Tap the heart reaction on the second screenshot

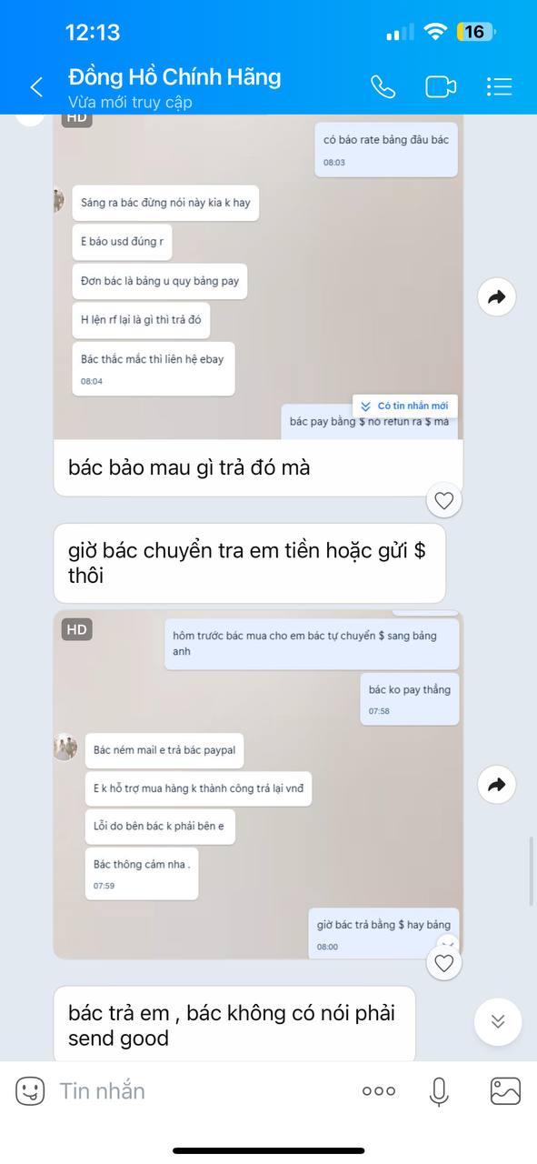[444, 963]
